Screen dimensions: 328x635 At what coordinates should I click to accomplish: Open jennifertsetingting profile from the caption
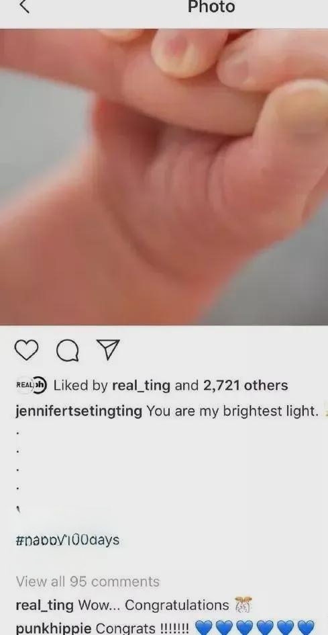[79, 411]
